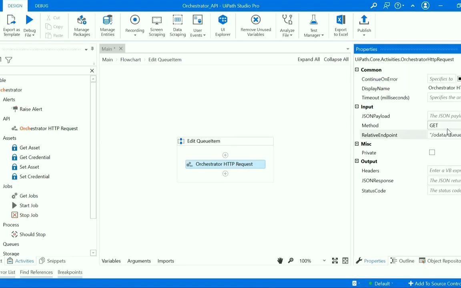Collapse the Misc property section
This screenshot has width=461, height=288.
coord(357,144)
